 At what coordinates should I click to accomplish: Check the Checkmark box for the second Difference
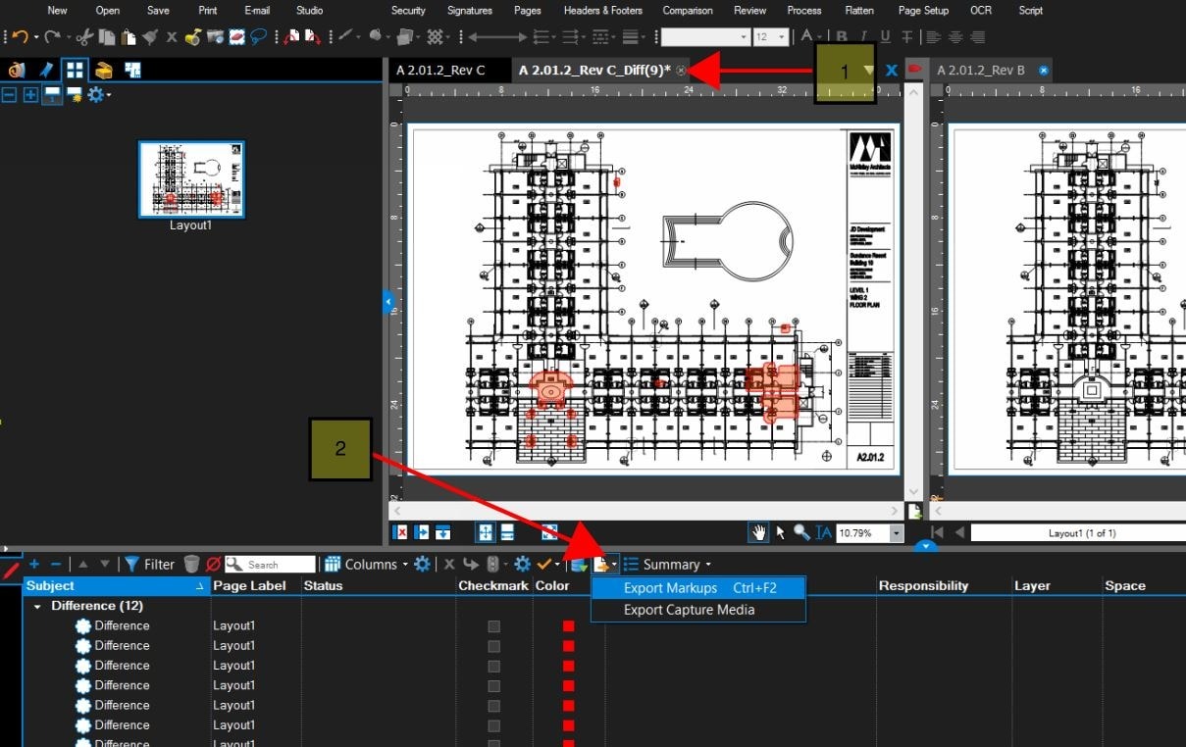click(x=492, y=645)
